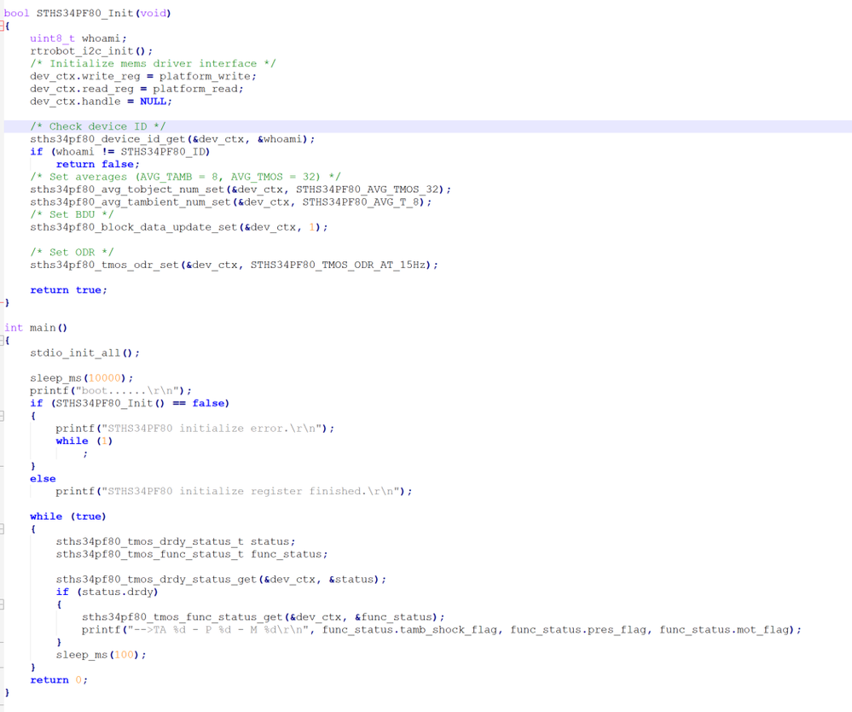Collapse the STHS34PF80_Init function body
Image resolution: width=852 pixels, height=712 pixels.
click(3, 26)
